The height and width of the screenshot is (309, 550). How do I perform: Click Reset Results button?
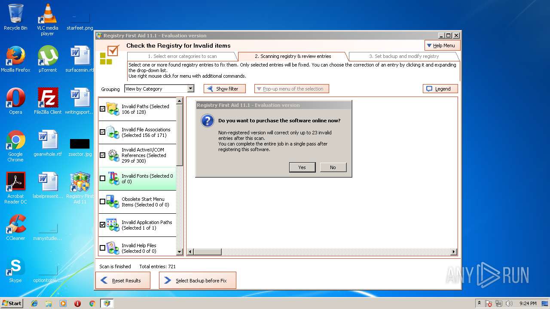pos(123,281)
